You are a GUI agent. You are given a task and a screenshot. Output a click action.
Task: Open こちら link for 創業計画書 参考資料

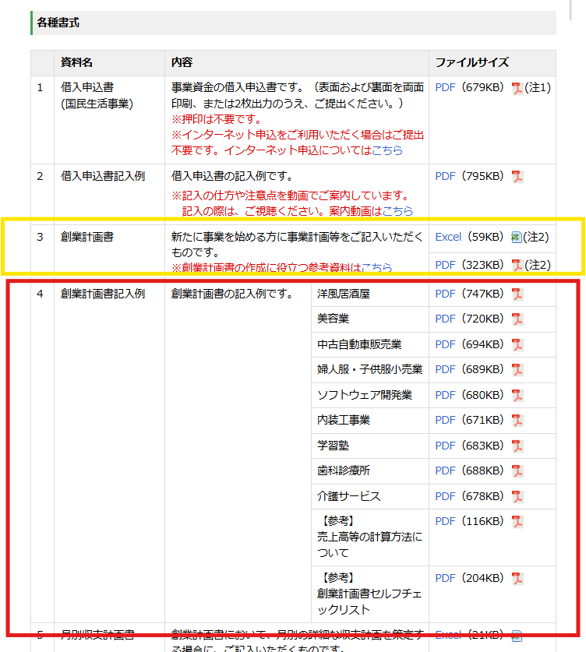(x=376, y=267)
